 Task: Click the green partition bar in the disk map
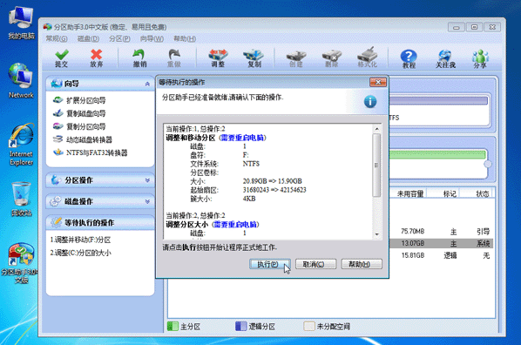[x=437, y=155]
